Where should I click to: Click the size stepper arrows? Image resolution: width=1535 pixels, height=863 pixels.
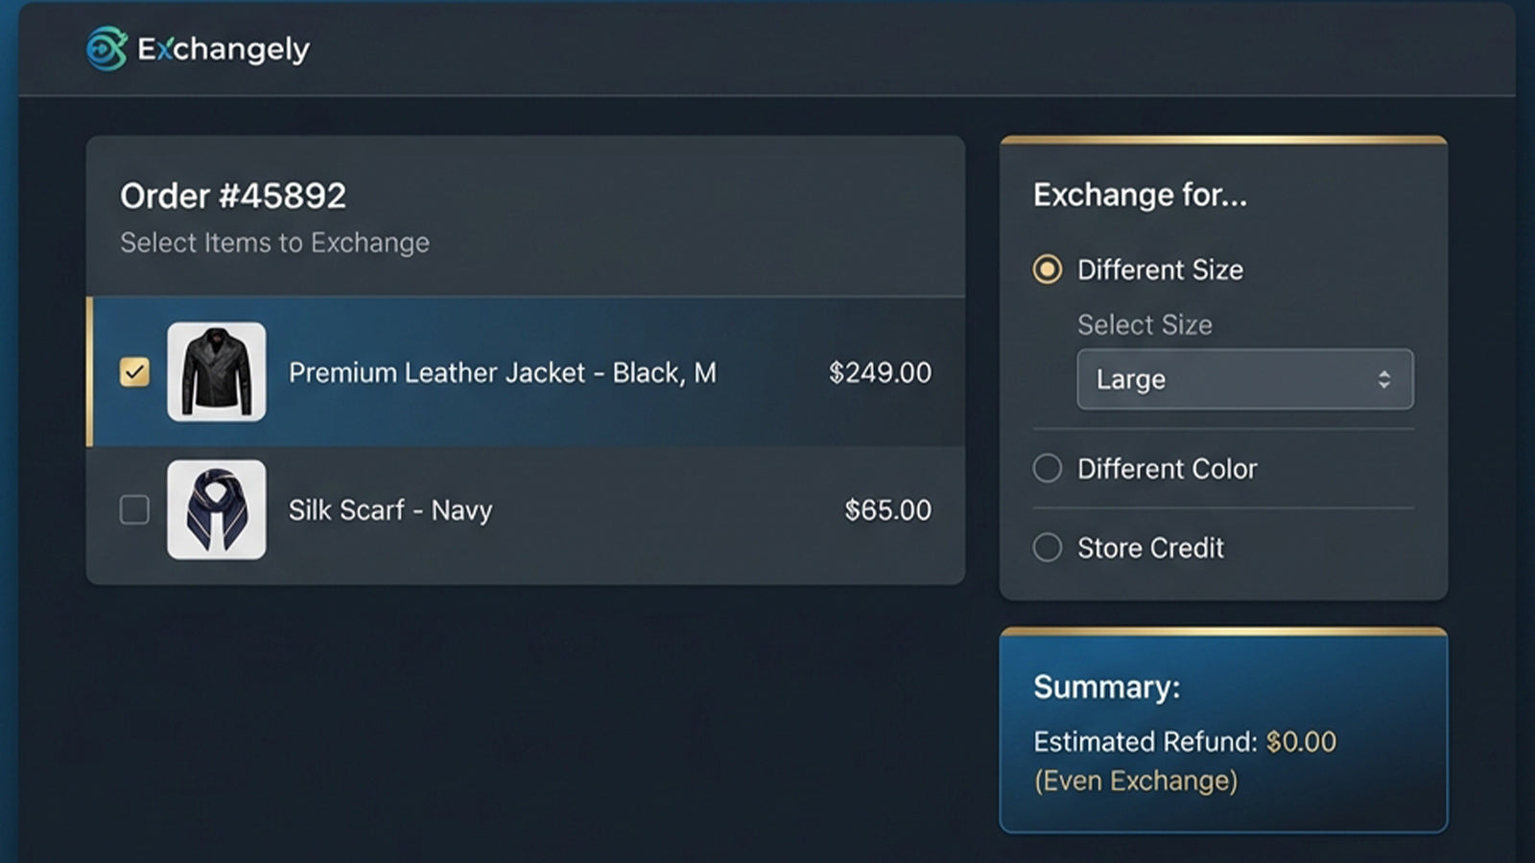[x=1383, y=380]
